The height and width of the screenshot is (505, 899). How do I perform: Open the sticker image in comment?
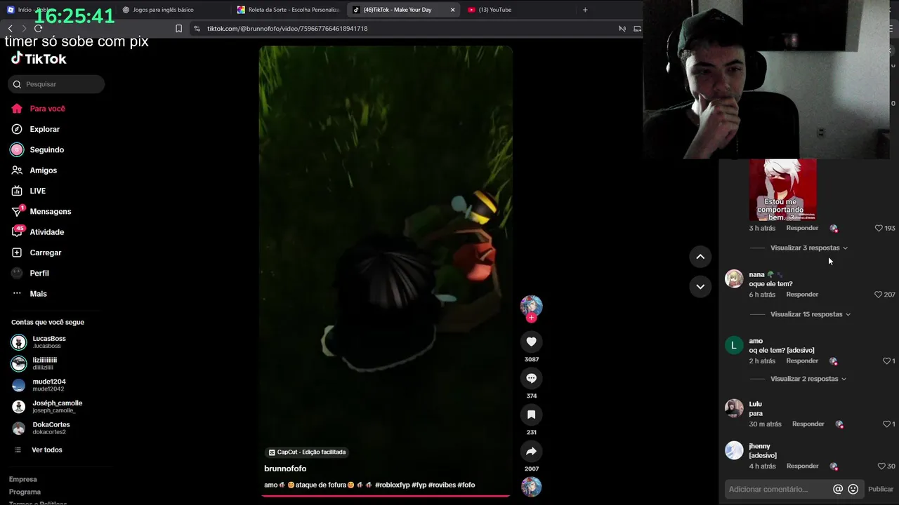[x=782, y=190]
